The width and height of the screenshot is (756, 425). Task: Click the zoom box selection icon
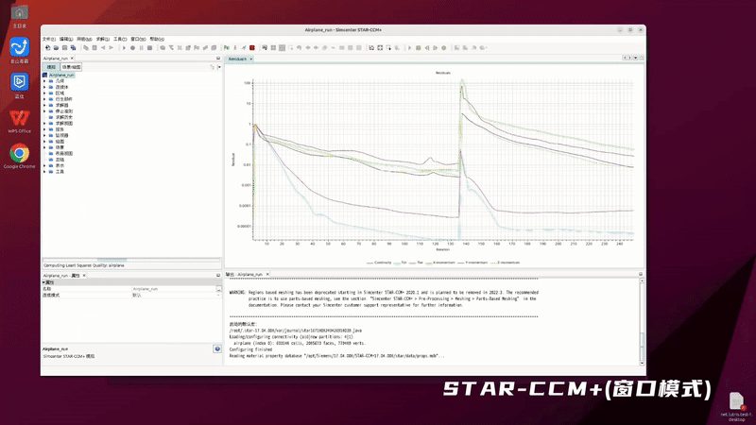click(x=388, y=48)
